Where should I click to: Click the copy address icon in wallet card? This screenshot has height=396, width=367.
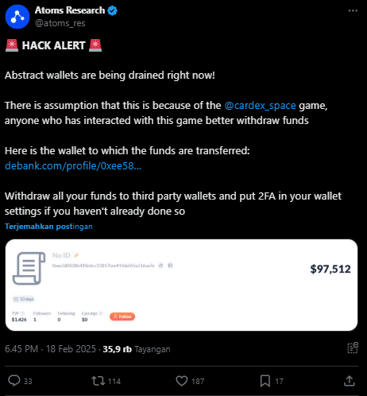pyautogui.click(x=160, y=266)
